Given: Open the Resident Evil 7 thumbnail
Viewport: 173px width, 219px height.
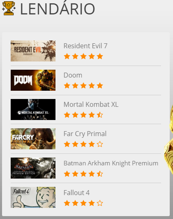Looking at the screenshot, I should (x=33, y=51).
